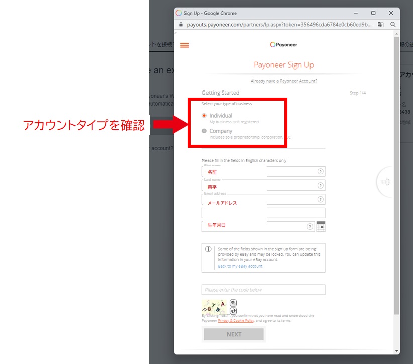The image size is (413, 364).
Task: Click the round dotted side-panel handle
Action: [x=385, y=182]
